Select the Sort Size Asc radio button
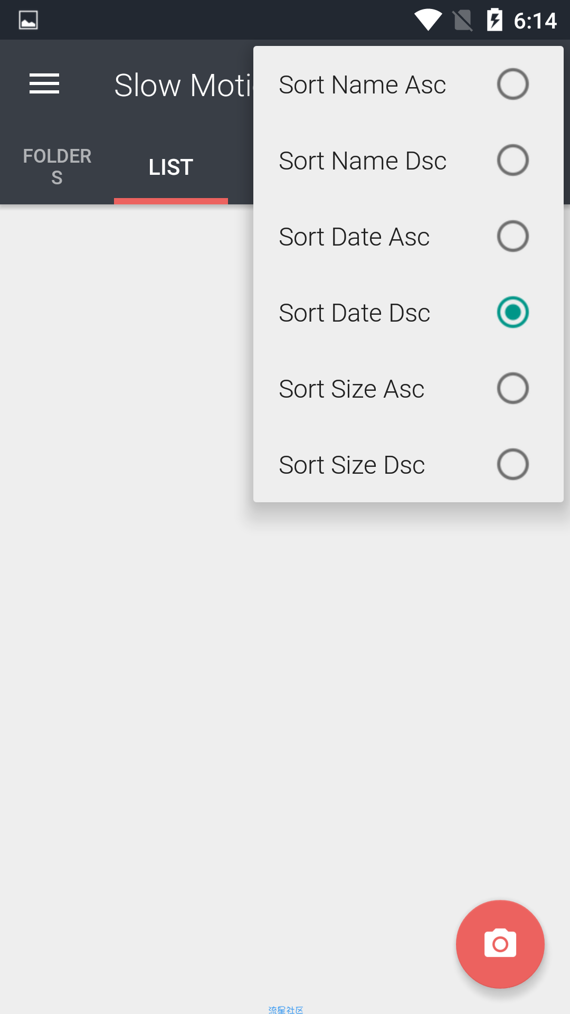Image resolution: width=570 pixels, height=1014 pixels. click(x=512, y=388)
